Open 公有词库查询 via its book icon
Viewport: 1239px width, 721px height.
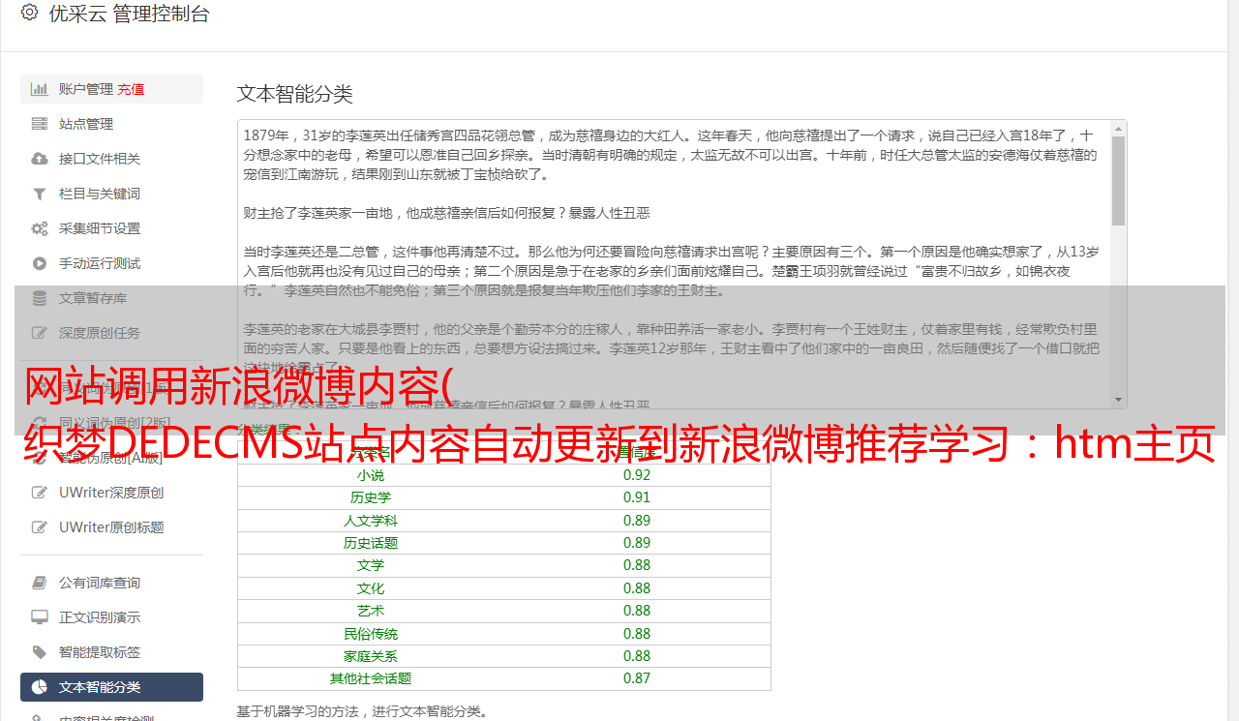click(x=40, y=583)
